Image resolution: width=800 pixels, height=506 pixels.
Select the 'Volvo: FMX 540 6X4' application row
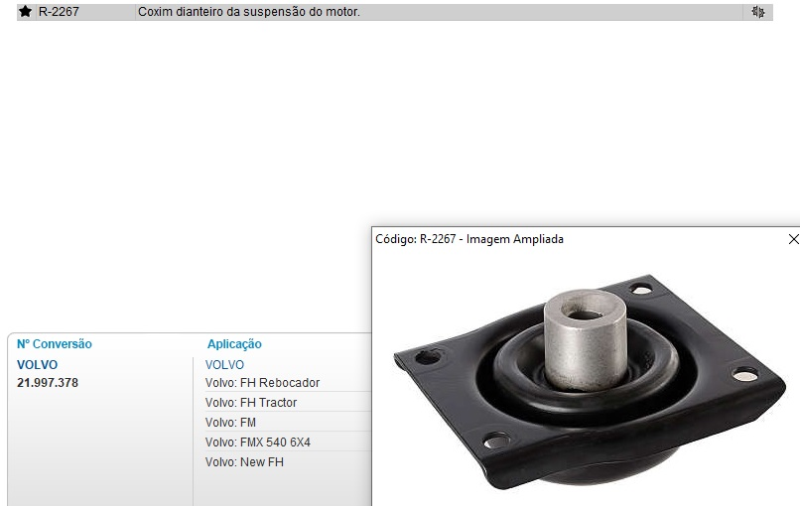pyautogui.click(x=288, y=443)
